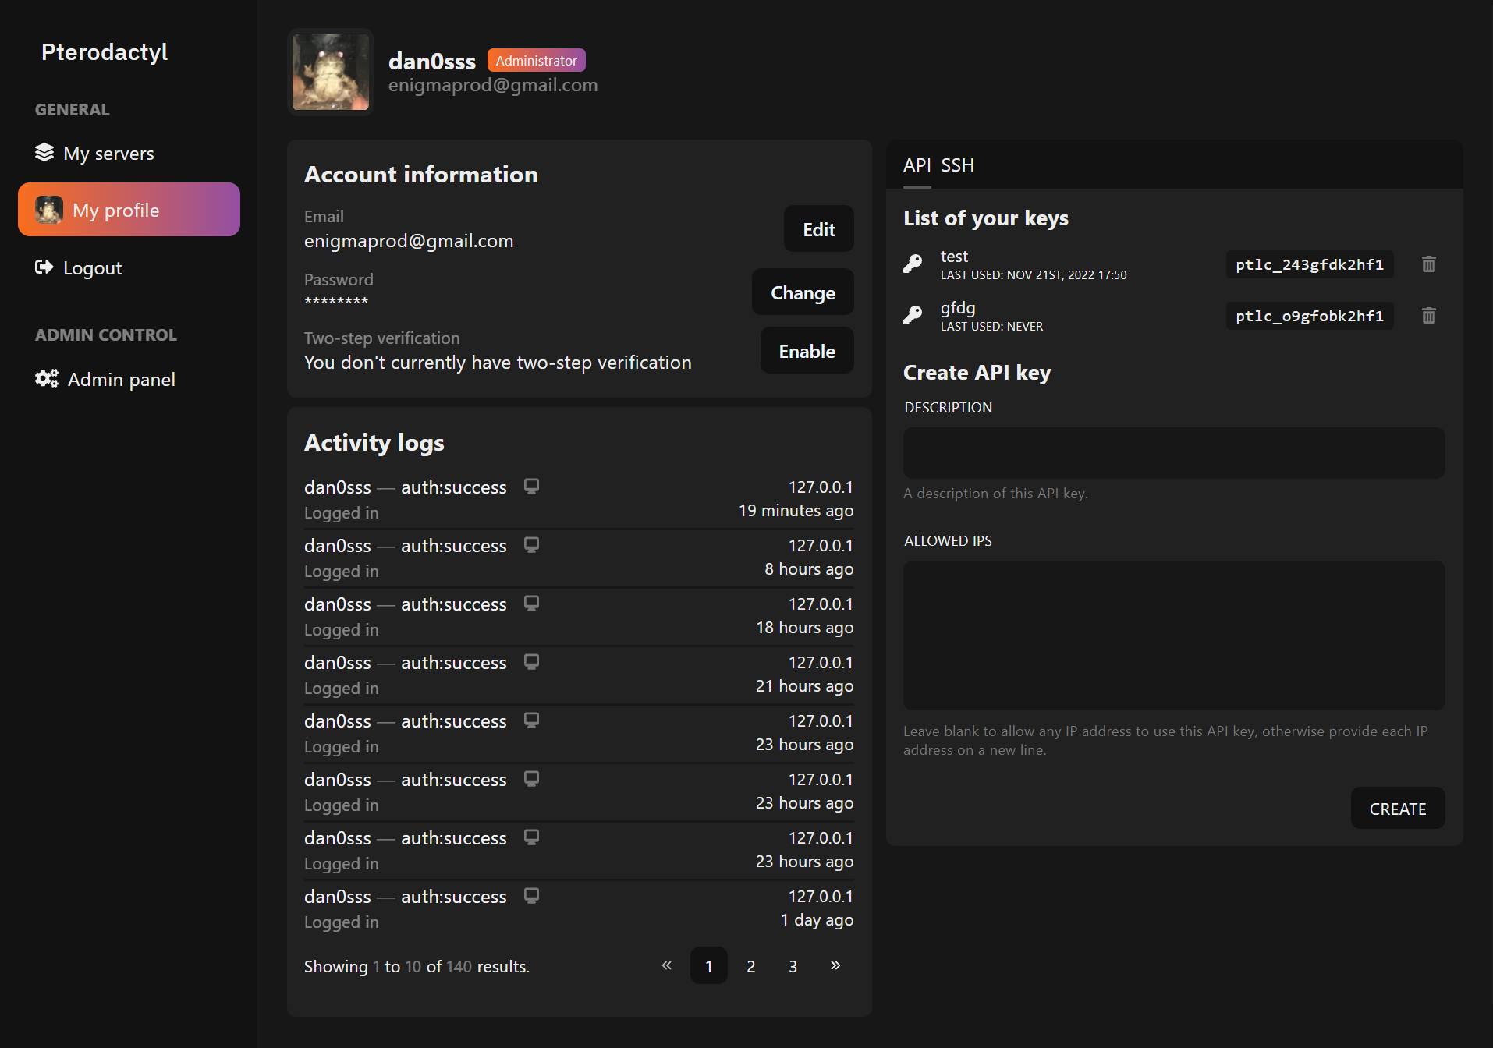
Task: Click the key icon beside 'test'
Action: (x=913, y=264)
